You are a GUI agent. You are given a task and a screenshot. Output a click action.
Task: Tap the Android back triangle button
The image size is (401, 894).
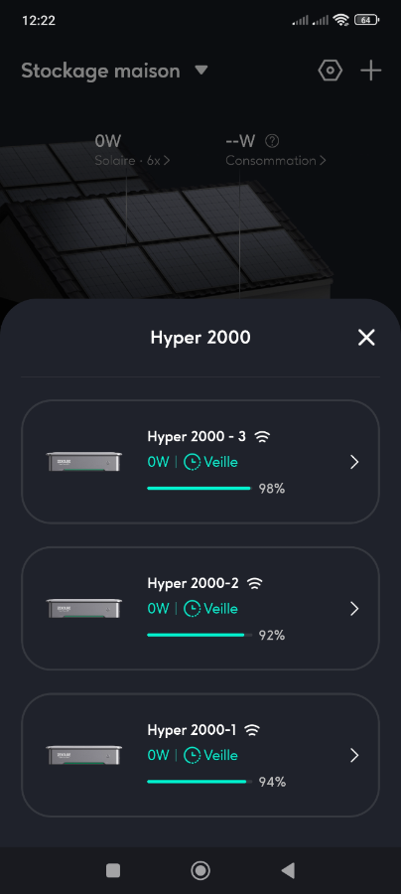pyautogui.click(x=288, y=870)
